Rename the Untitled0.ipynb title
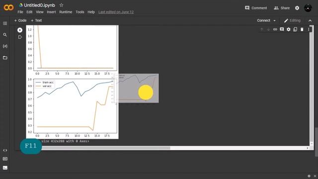Screen dimensions: 318x179 coord(39,5)
